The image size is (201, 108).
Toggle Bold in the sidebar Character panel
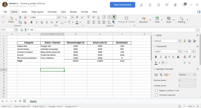156,57
